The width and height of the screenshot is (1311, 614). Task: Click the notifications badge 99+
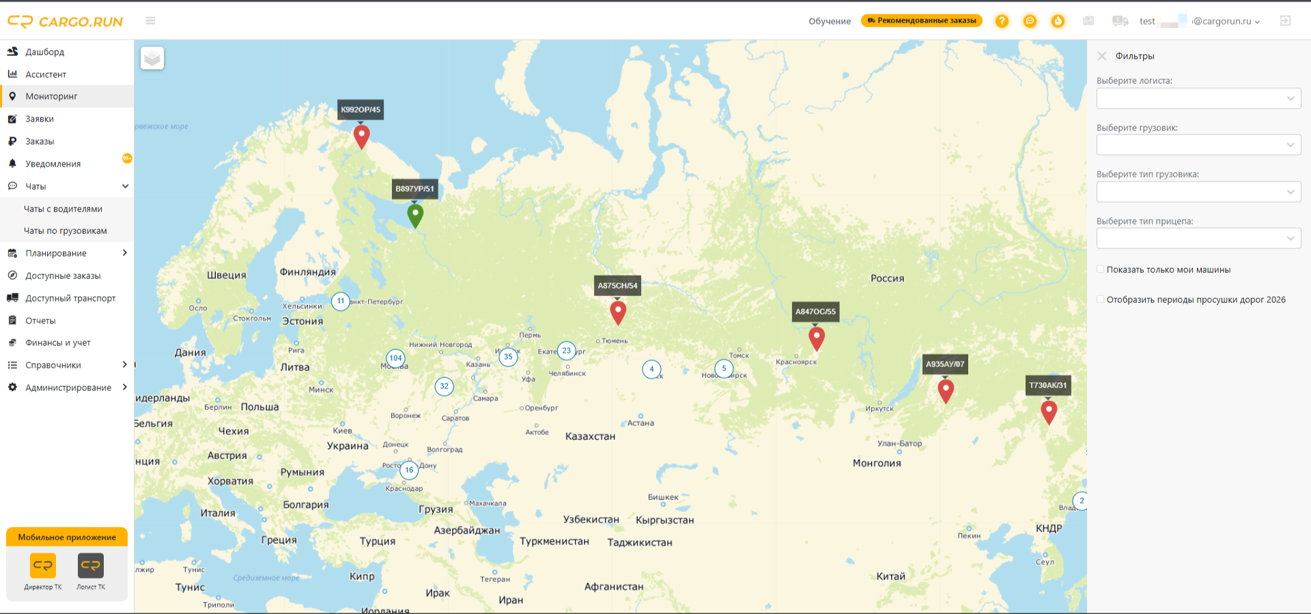tap(127, 158)
